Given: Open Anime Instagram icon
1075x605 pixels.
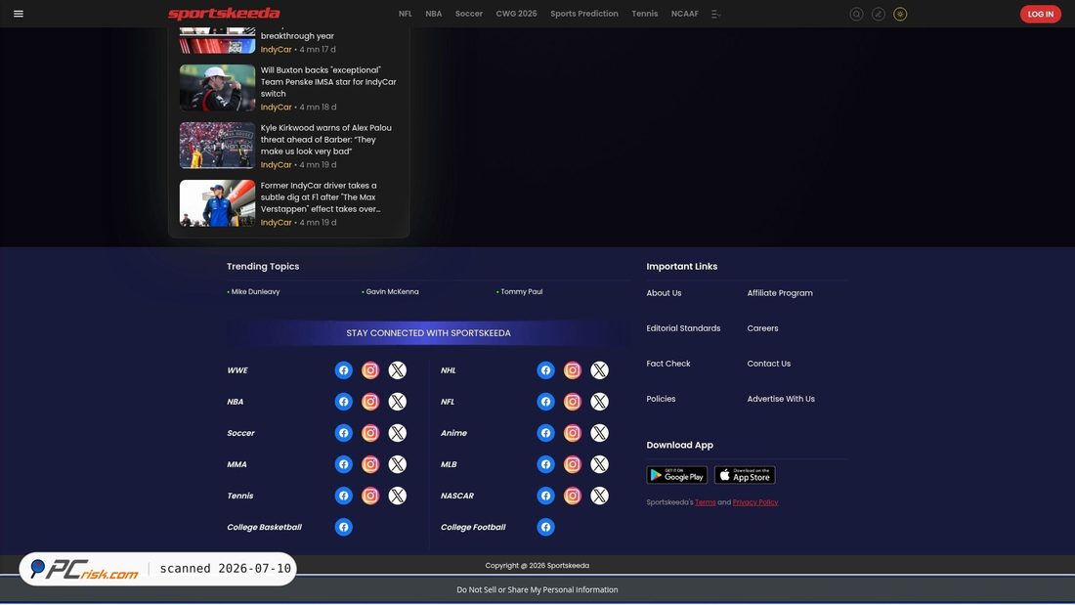Looking at the screenshot, I should click(x=573, y=433).
